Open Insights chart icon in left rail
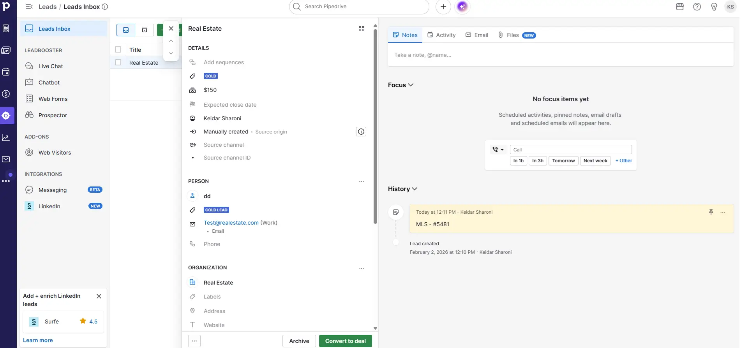Screen dimensions: 741x348 (6, 137)
